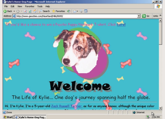Screen dimensions: 165x119
Task: Click the Internet zone globe icon
Action: pyautogui.click(x=134, y=112)
